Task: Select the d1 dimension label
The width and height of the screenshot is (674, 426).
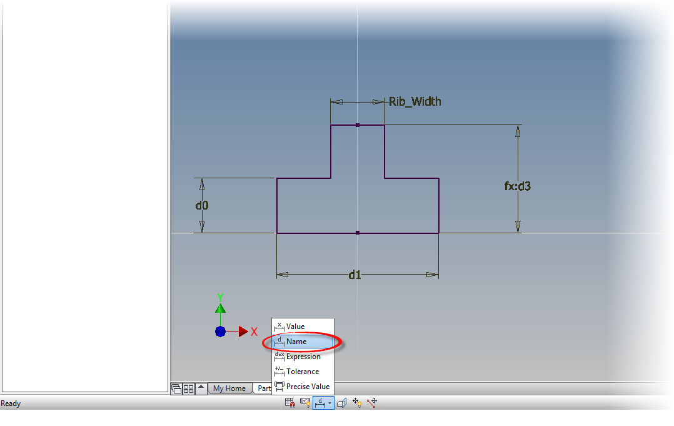Action: [355, 275]
